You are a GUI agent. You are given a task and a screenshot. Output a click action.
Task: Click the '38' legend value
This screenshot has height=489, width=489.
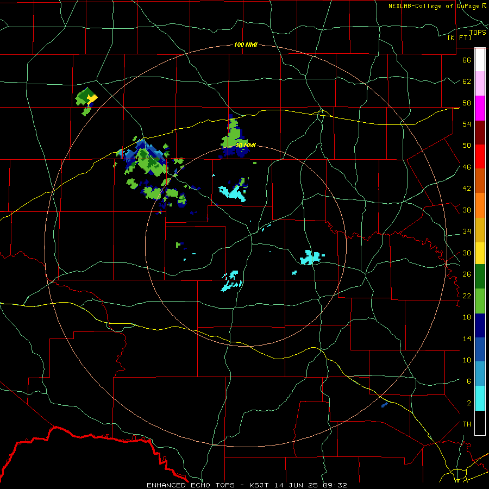(467, 210)
